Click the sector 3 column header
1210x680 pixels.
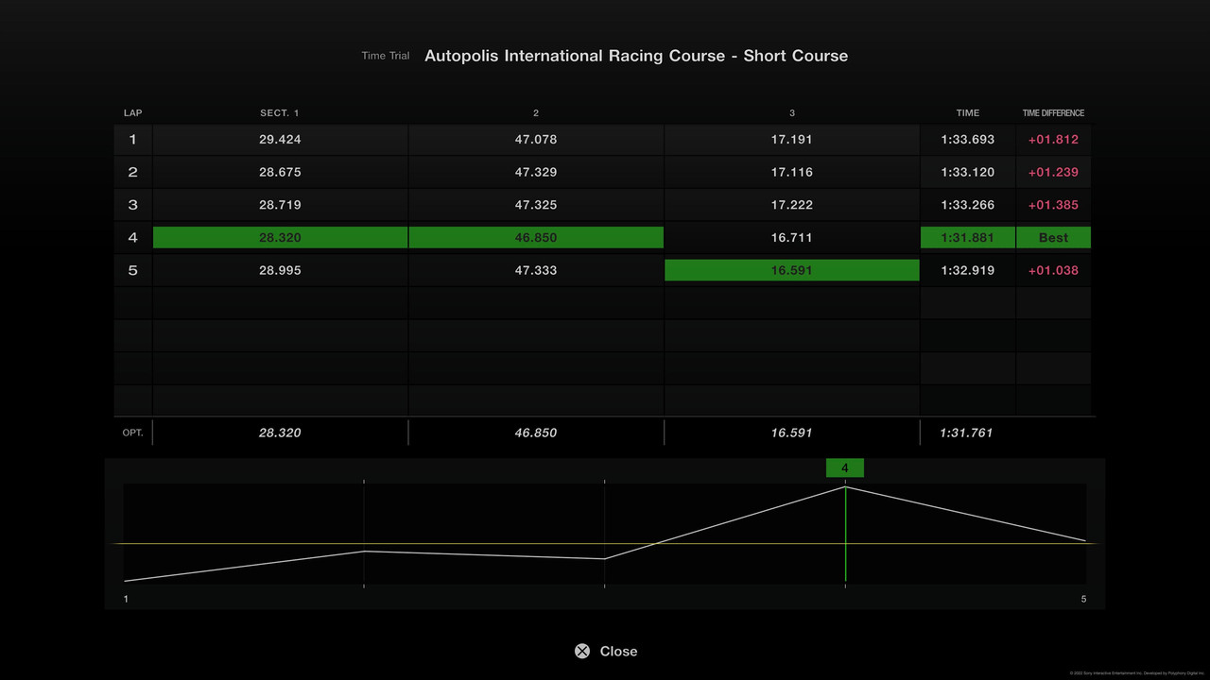pos(792,113)
